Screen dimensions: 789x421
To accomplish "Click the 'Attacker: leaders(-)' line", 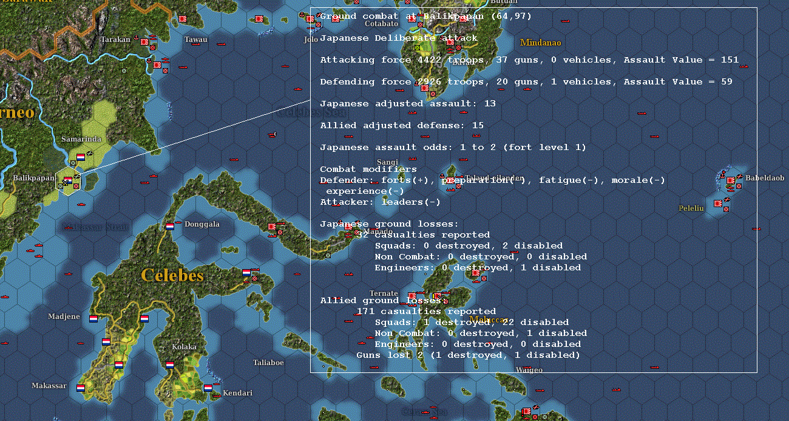I will point(381,202).
